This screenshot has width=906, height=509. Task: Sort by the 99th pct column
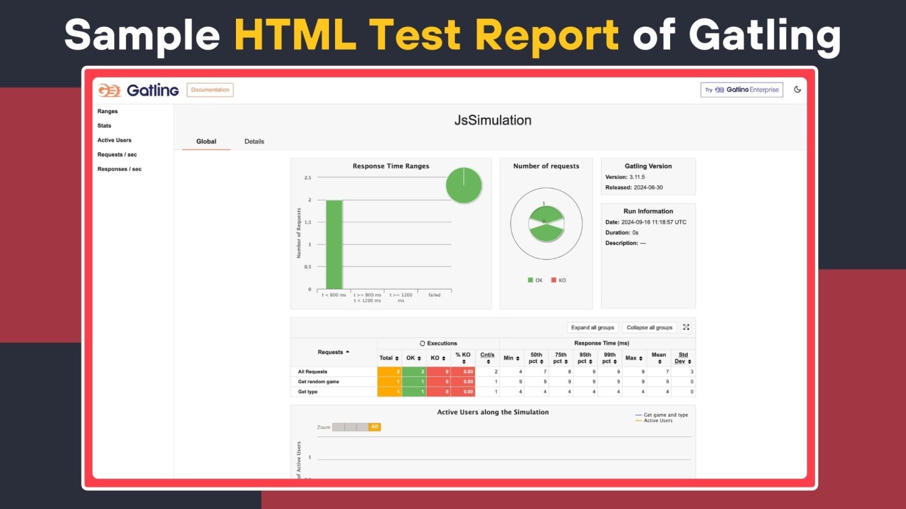tap(609, 358)
